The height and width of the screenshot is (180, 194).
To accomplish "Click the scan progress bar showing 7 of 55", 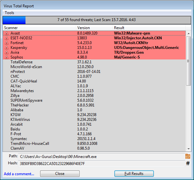I will click(x=97, y=20).
